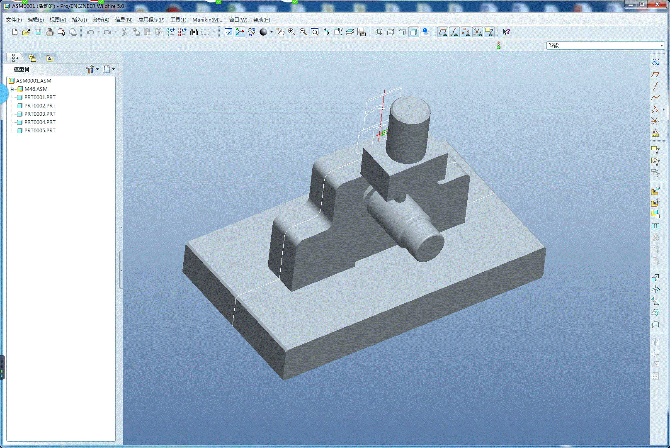The width and height of the screenshot is (670, 448).
Task: Select the datum plane tool in right toolbar
Action: 655,75
